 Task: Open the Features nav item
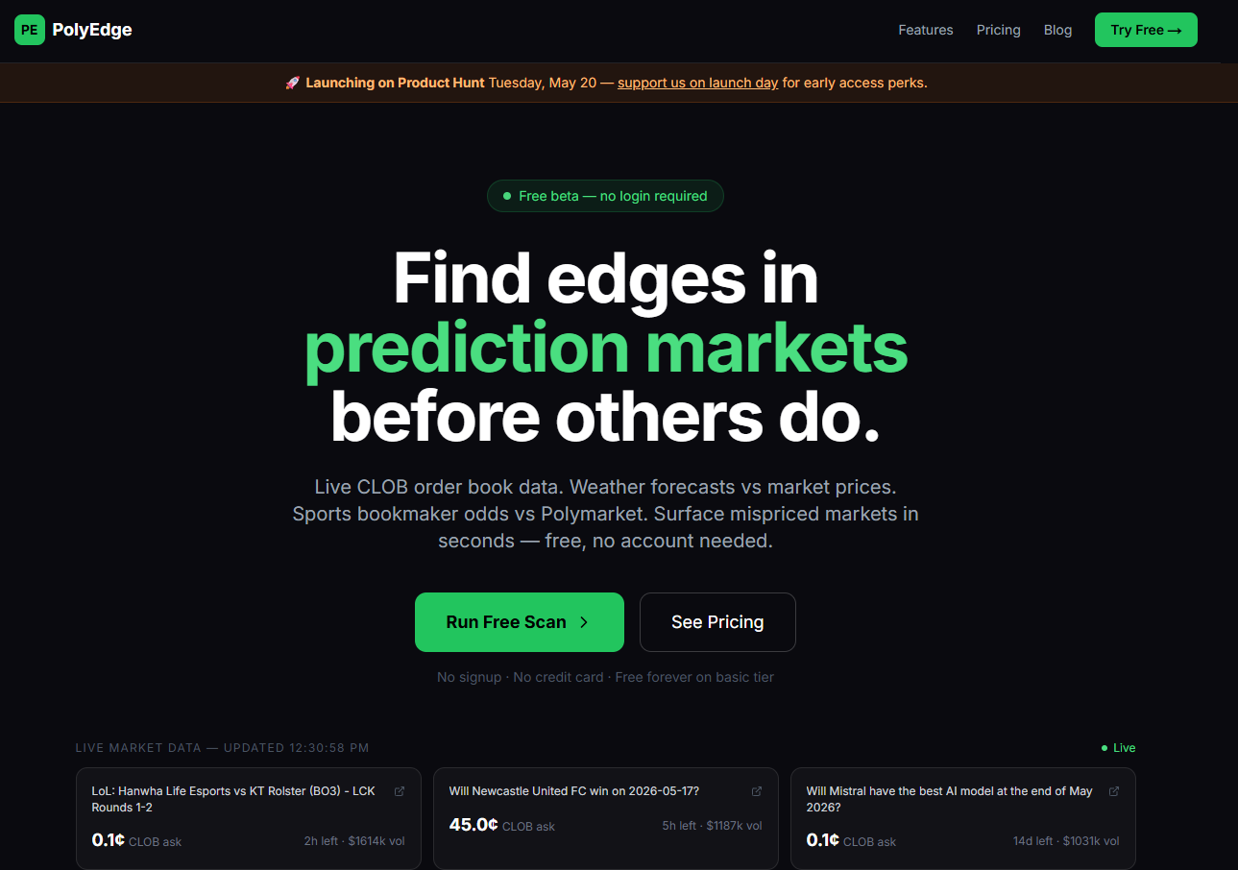[926, 30]
